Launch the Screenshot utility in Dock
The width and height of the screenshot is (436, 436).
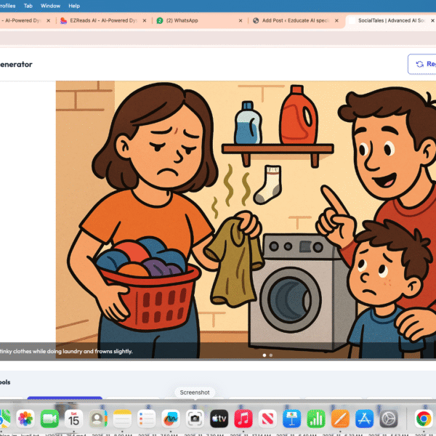point(195,419)
